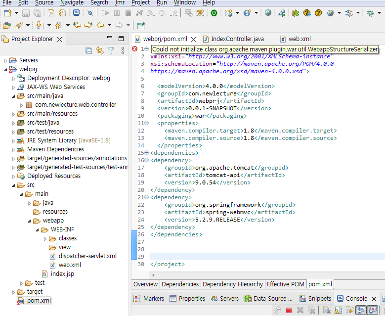Viewport: 385px width, 316px height.
Task: Click the Resume debug icon
Action: click(x=105, y=13)
